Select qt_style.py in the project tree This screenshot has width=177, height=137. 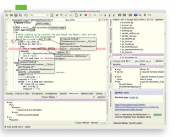127,52
